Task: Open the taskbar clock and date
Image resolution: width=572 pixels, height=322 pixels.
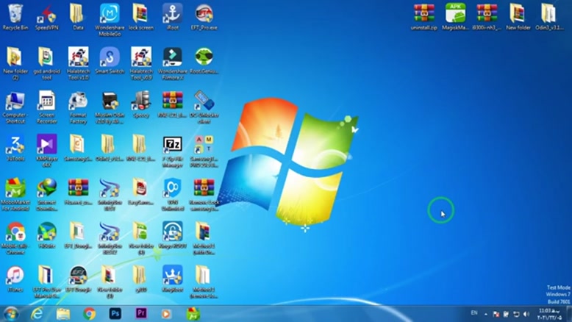Action: [550, 314]
